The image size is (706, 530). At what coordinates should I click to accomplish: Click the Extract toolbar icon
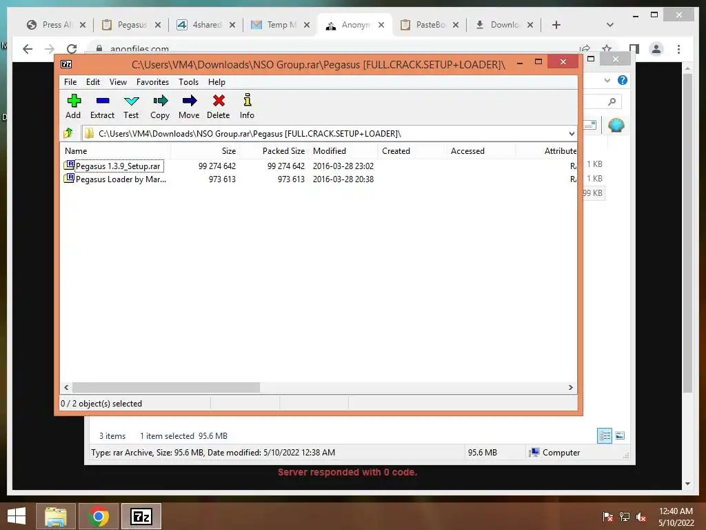[102, 106]
